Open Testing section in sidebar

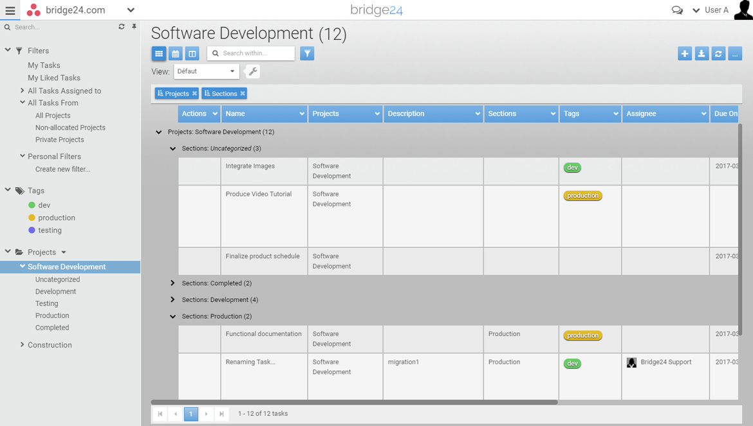tap(46, 303)
